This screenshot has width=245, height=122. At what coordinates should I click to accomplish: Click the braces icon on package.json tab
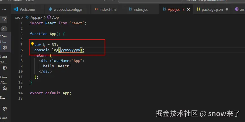pyautogui.click(x=198, y=9)
